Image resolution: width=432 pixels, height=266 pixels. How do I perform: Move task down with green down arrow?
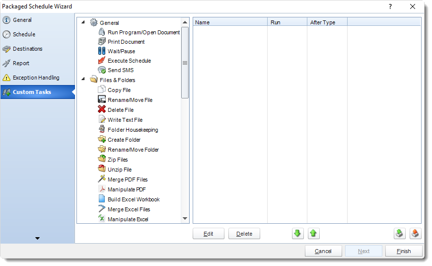click(x=297, y=234)
